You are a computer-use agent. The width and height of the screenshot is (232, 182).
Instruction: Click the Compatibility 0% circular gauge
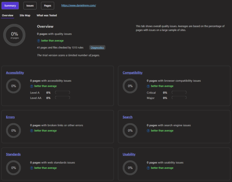pyautogui.click(x=130, y=86)
